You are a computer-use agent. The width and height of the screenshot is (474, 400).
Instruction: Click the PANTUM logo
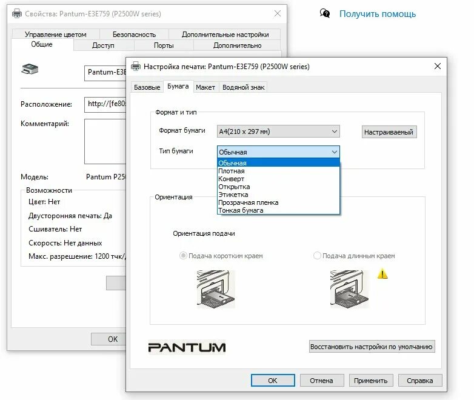click(187, 347)
